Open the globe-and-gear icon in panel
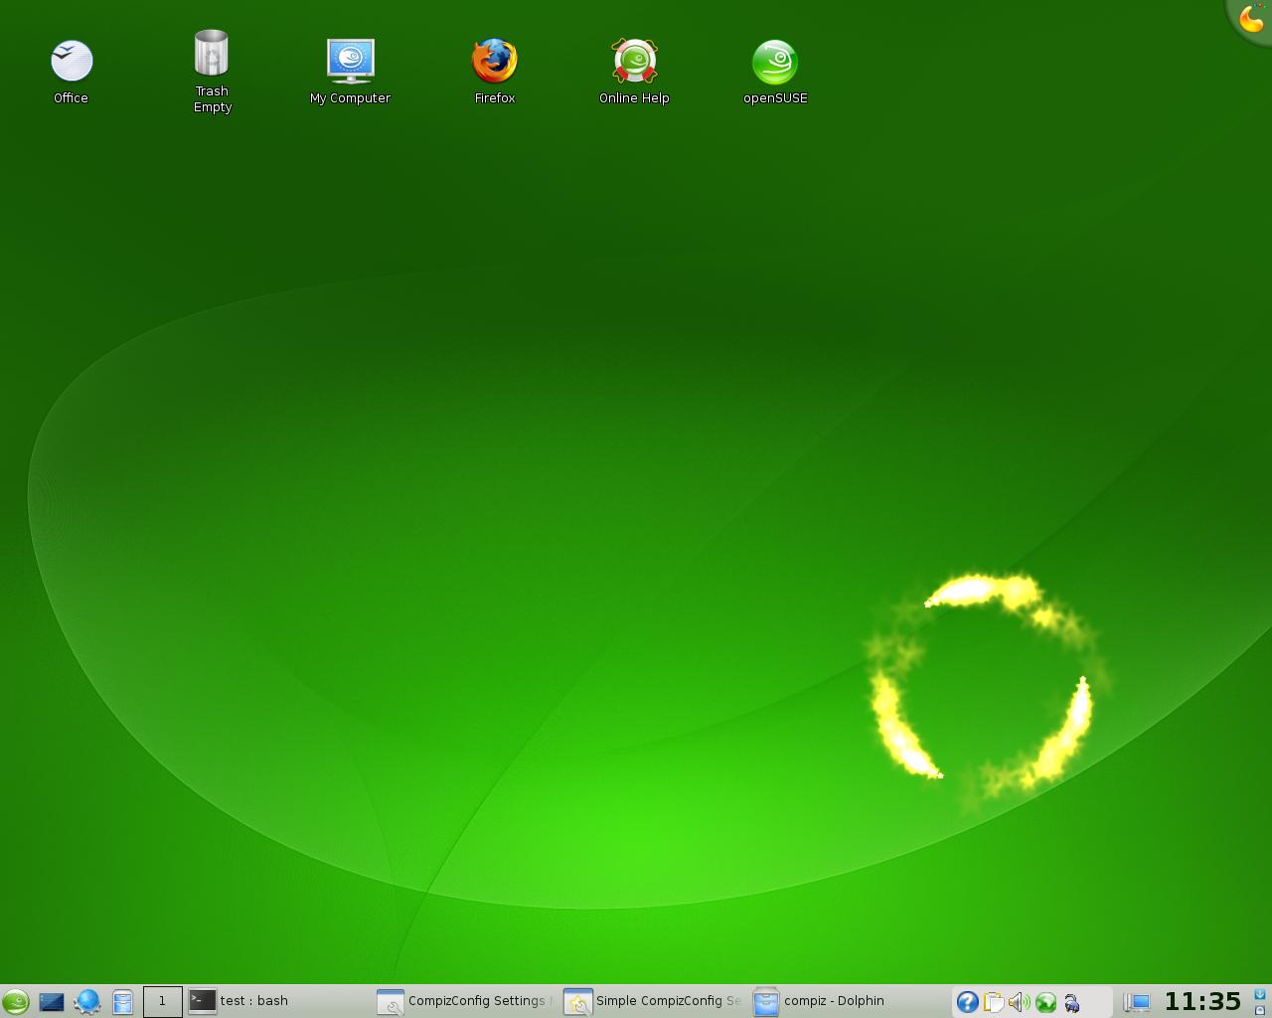Image resolution: width=1272 pixels, height=1018 pixels. tap(87, 1001)
